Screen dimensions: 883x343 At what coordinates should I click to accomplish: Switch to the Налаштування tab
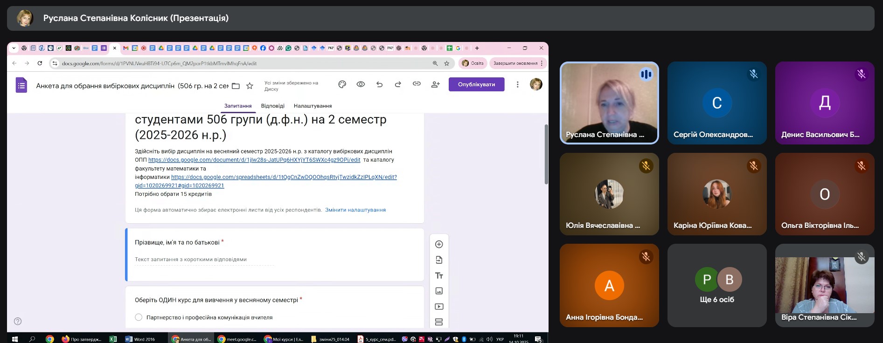click(x=313, y=106)
